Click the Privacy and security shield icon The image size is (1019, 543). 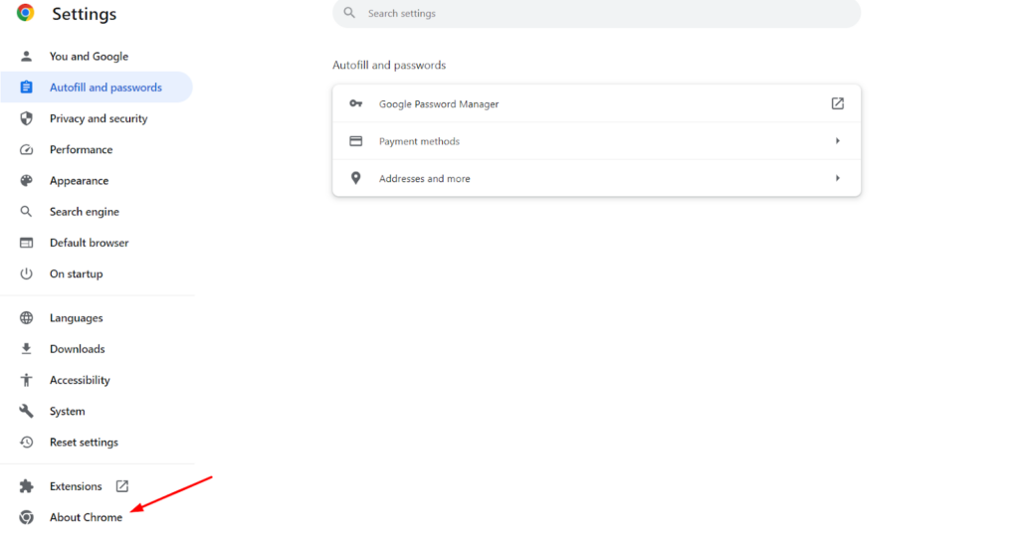pos(27,118)
